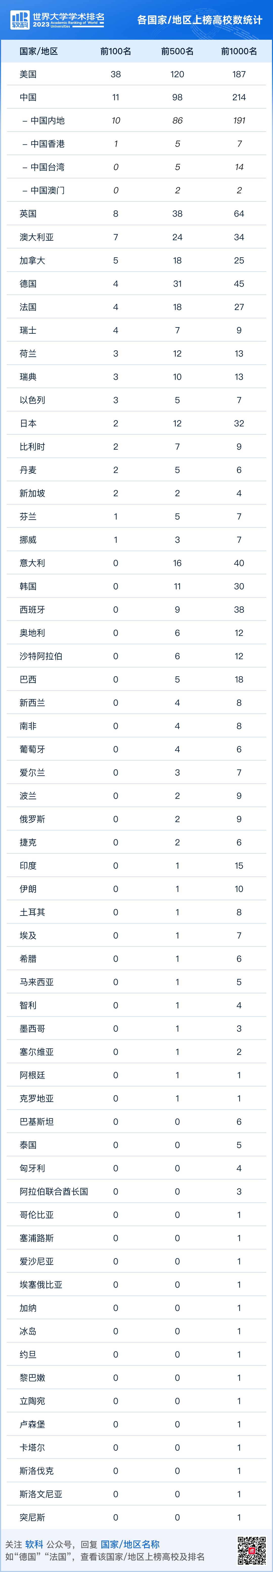Click the 软科 link in the footer
This screenshot has width=273, height=1572.
(34, 1544)
